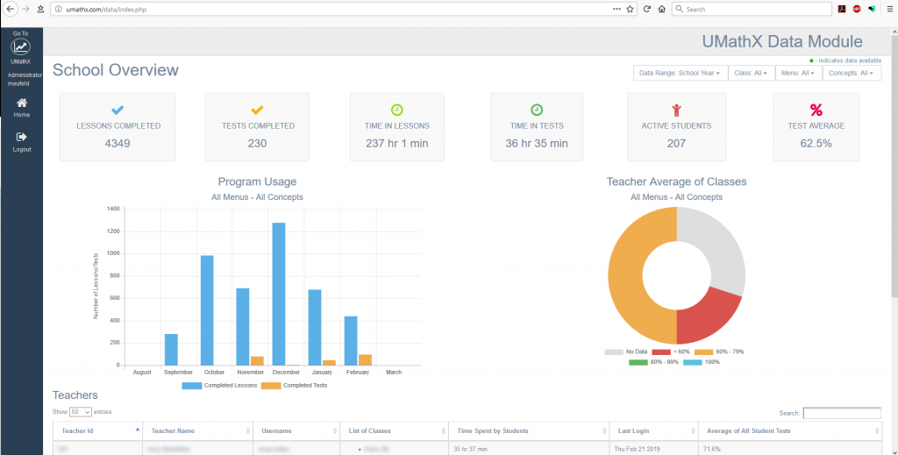Click the Teachers table Search field

[x=842, y=413]
